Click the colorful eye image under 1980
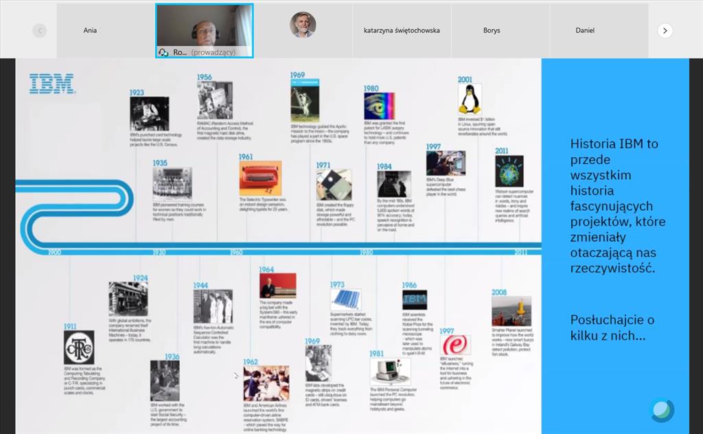Image resolution: width=703 pixels, height=434 pixels. tap(379, 106)
